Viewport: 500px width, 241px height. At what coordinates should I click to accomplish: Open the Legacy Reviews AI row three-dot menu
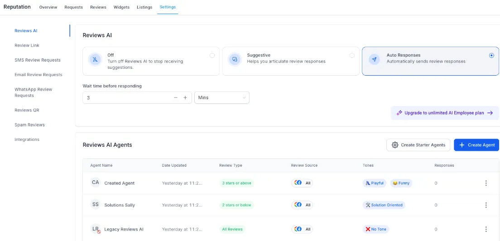click(x=486, y=229)
